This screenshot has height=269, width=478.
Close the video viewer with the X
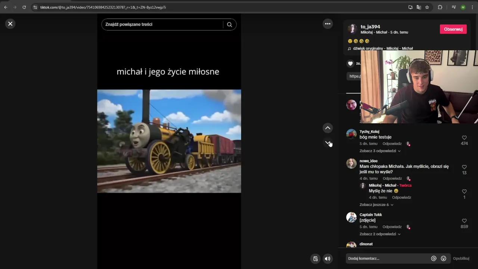(x=10, y=24)
